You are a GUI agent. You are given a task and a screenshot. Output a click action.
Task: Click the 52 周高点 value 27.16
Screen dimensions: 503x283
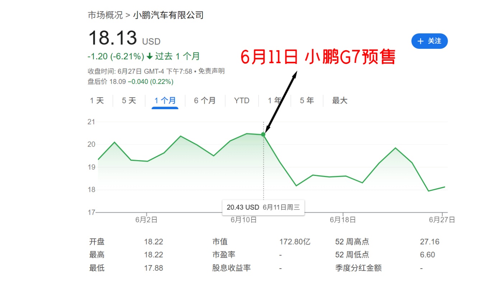[x=430, y=242]
